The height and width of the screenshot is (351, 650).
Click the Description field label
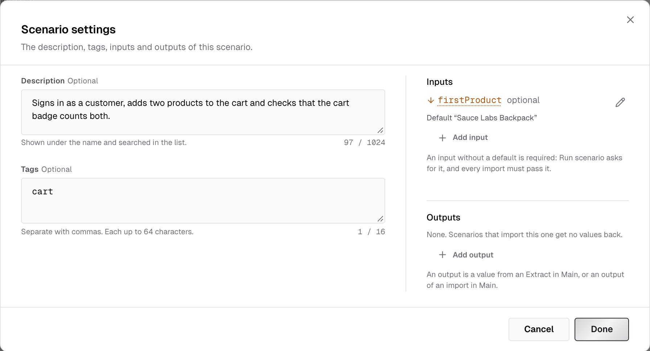43,81
